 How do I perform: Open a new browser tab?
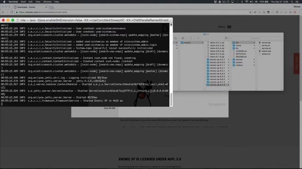51,8
